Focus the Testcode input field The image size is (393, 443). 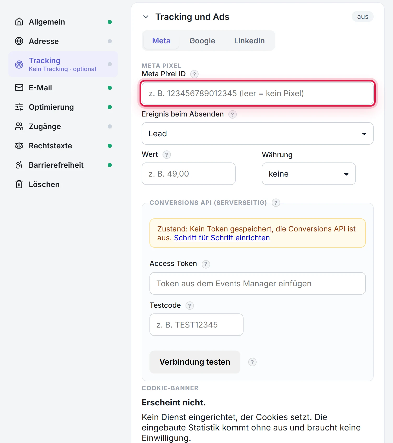[x=196, y=325]
